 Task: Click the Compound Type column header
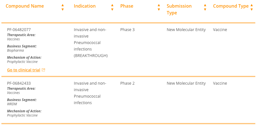(x=231, y=6)
